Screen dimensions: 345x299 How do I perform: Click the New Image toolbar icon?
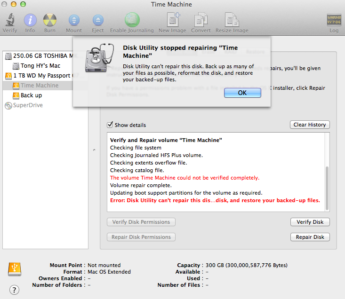point(173,20)
